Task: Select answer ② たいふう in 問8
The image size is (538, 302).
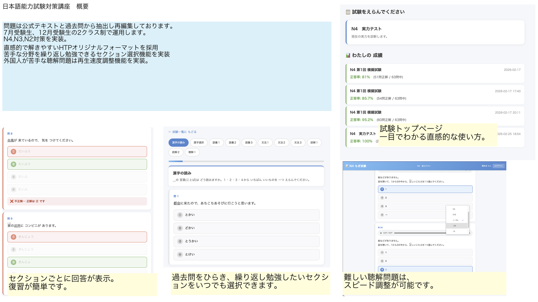Action: (77, 164)
